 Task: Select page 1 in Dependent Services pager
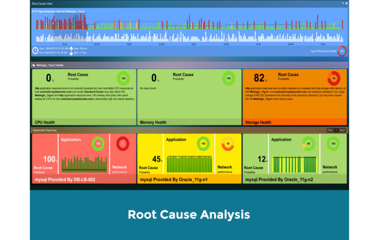click(336, 130)
